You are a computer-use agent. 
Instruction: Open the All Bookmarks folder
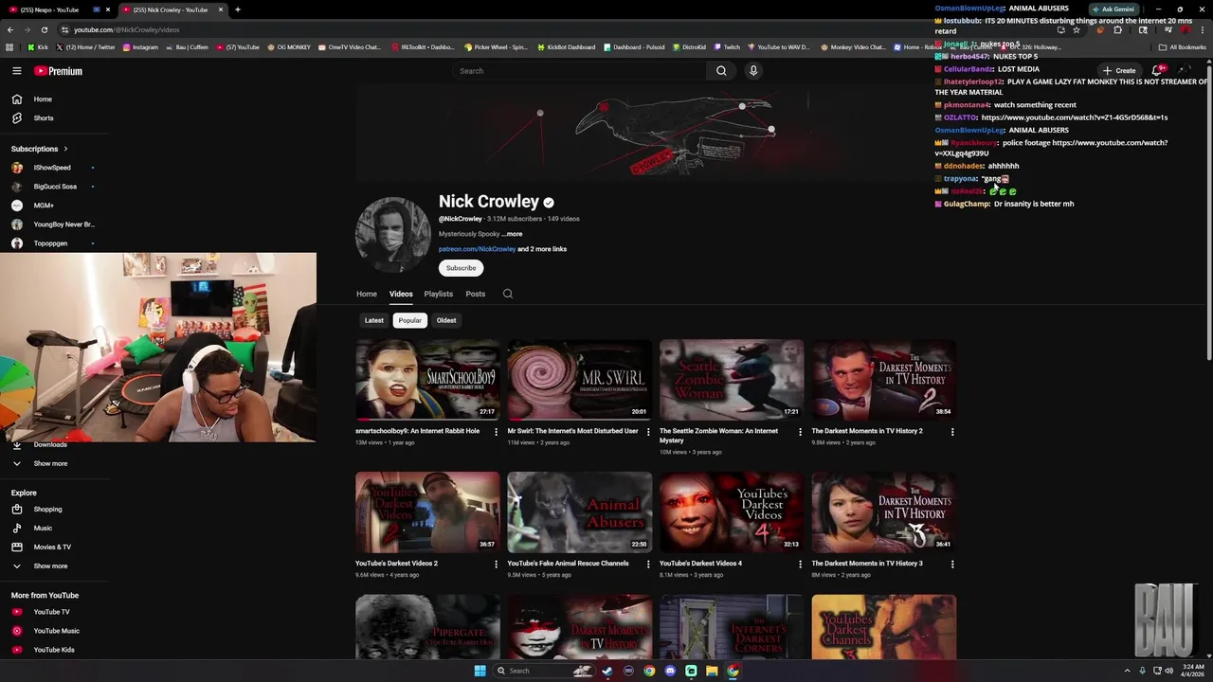(x=1183, y=46)
